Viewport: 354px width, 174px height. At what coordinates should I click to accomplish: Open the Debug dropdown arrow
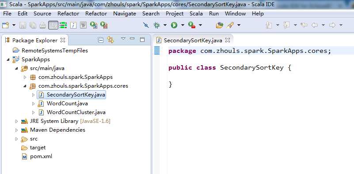click(x=165, y=25)
